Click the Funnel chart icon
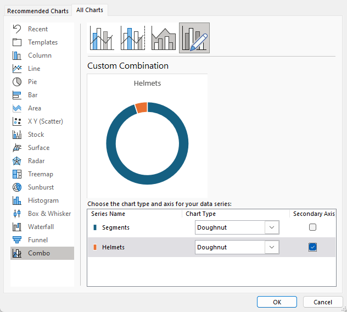The width and height of the screenshot is (347, 312). pos(17,240)
